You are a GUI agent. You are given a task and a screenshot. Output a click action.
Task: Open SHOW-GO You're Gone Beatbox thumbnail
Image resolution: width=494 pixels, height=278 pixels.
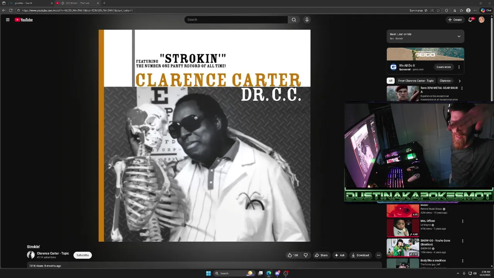point(403,247)
